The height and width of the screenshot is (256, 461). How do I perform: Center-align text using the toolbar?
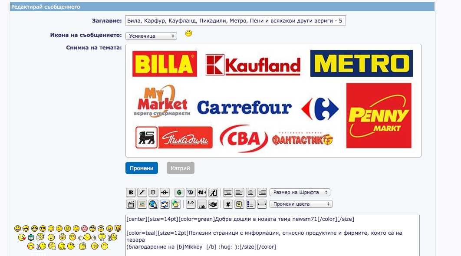[250, 192]
